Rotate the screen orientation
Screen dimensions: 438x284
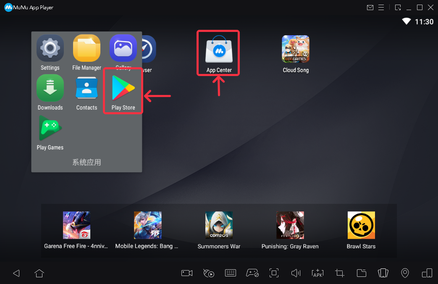click(x=427, y=273)
